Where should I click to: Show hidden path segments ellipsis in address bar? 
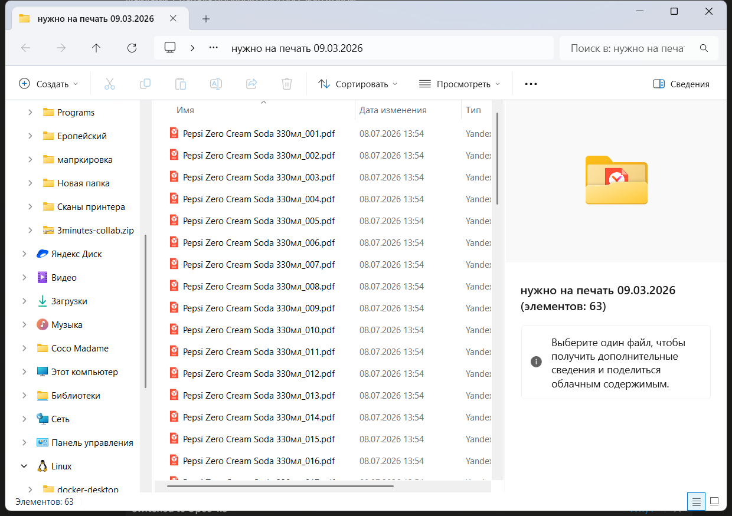[214, 48]
